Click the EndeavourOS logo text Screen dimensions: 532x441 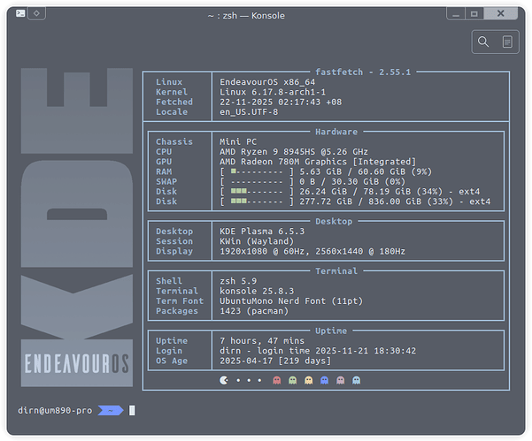point(77,363)
